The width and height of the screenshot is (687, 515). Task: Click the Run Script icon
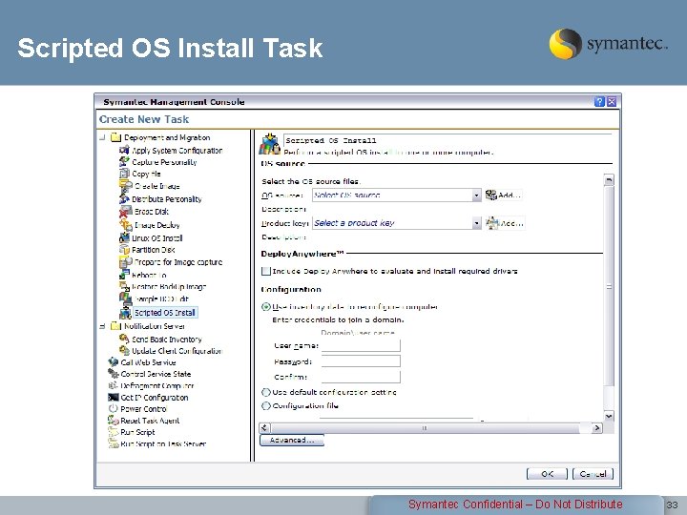point(113,432)
